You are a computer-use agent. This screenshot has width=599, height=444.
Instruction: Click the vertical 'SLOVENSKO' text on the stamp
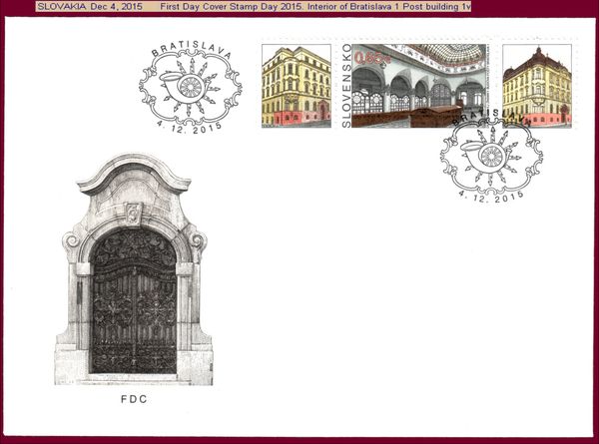(346, 86)
